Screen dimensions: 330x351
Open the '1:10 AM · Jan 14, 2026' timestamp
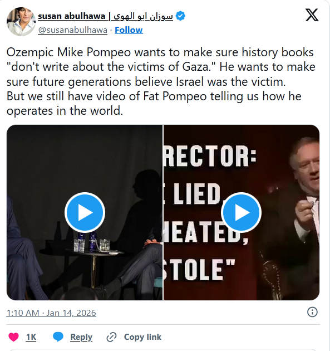tap(51, 313)
